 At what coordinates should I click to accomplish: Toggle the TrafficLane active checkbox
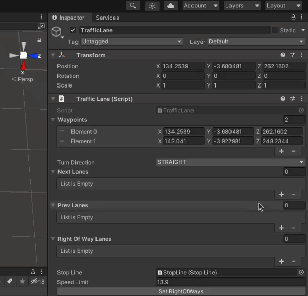coord(73,30)
